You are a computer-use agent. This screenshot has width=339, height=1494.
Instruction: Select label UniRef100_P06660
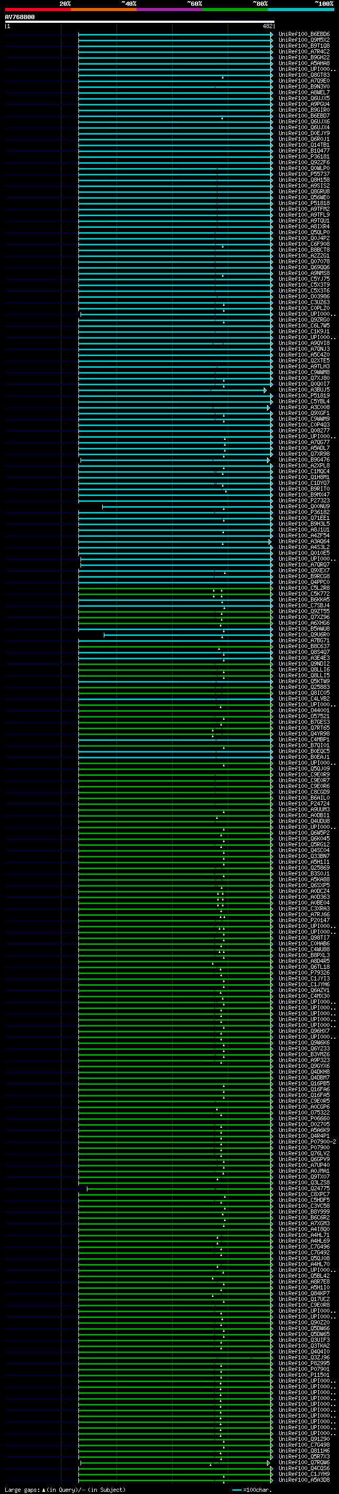point(304,1118)
